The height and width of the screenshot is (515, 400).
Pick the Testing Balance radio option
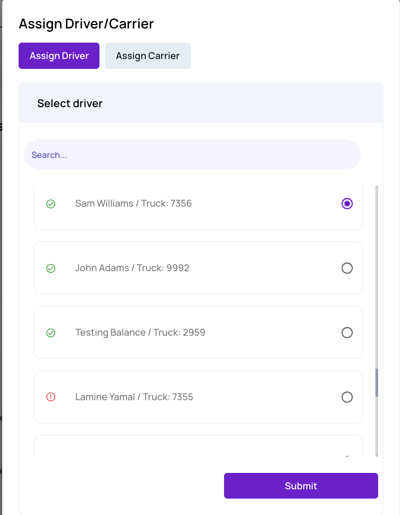click(x=347, y=332)
